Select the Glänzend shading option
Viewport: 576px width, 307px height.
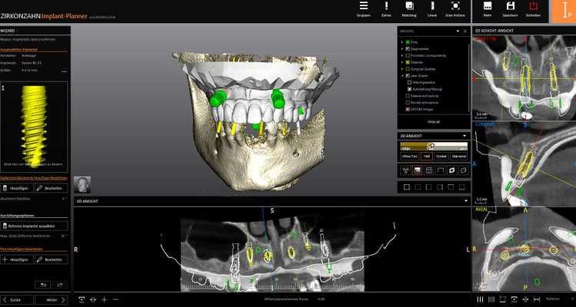459,157
